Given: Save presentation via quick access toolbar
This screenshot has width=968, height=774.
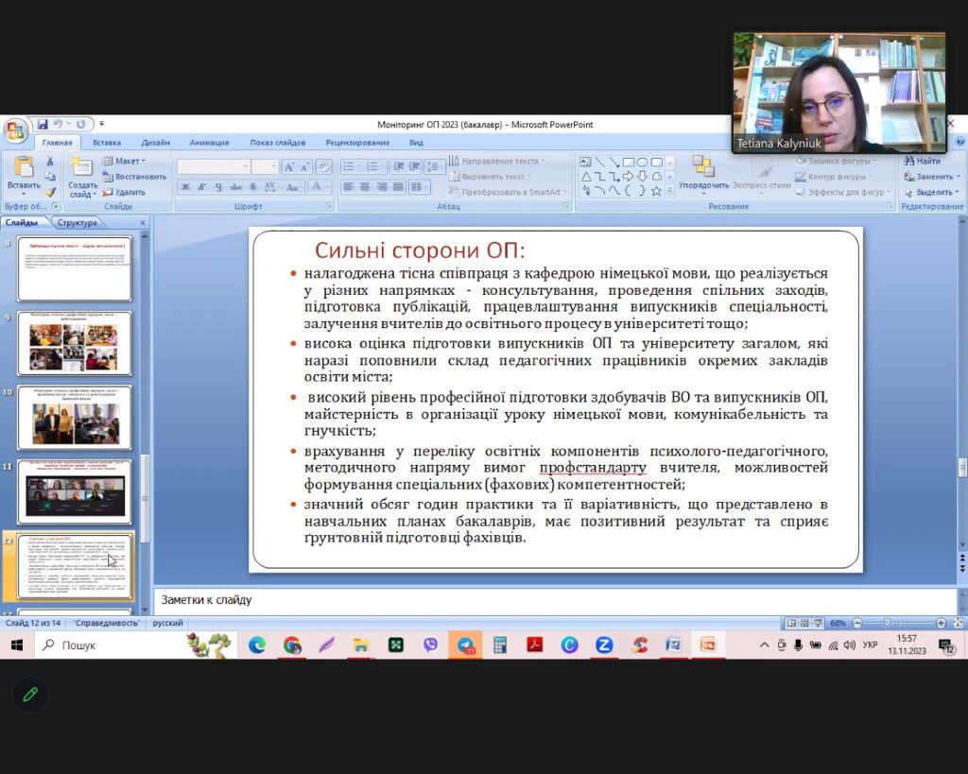Looking at the screenshot, I should coord(43,124).
